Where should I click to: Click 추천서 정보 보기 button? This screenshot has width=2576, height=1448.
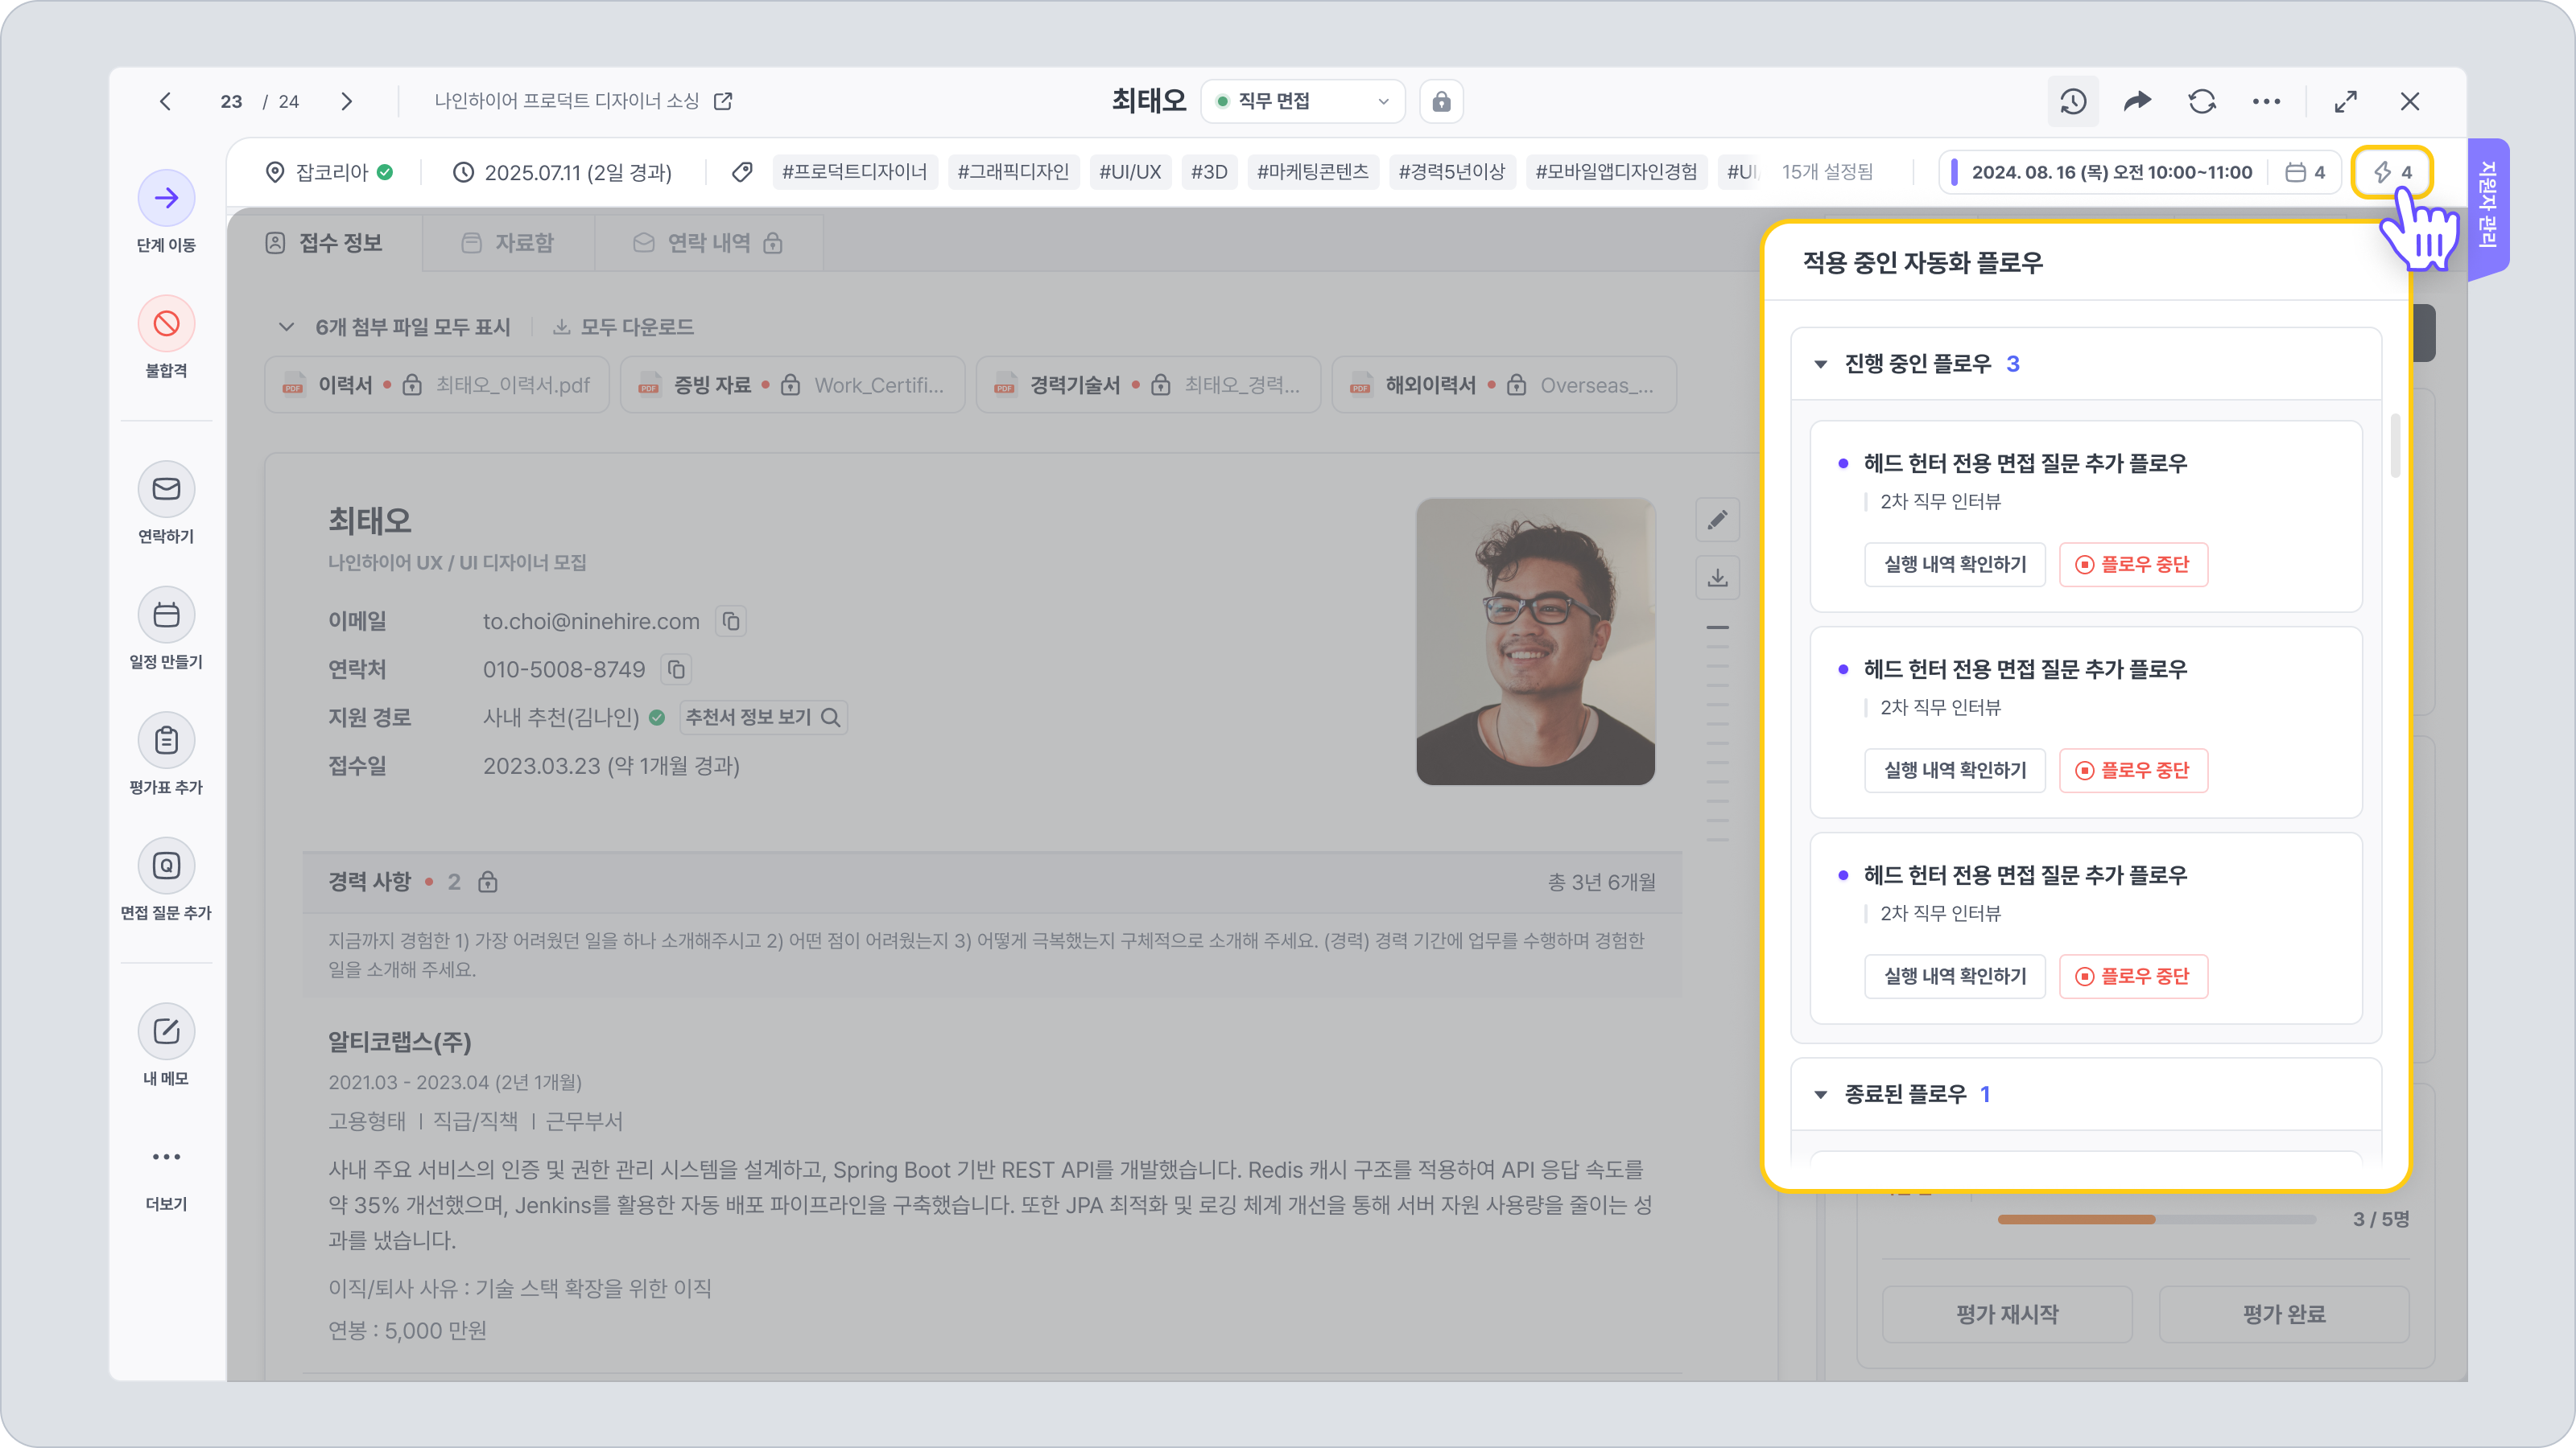coord(762,718)
